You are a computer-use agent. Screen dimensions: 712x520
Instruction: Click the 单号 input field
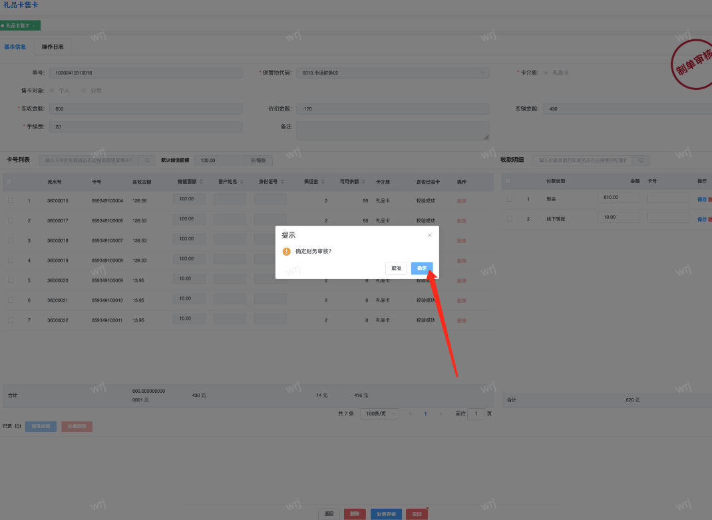coord(146,73)
